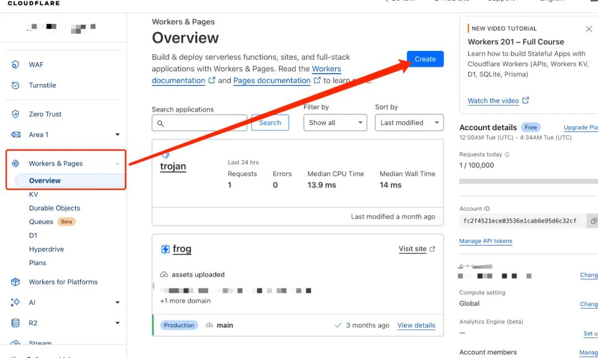598x358 pixels.
Task: Collapse the Workers & Pages section arrow
Action: point(117,164)
